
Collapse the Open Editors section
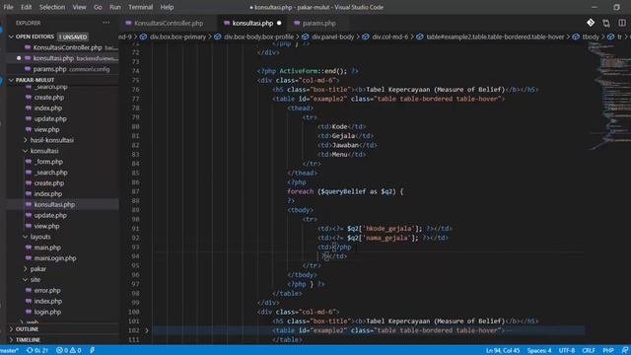(11, 36)
